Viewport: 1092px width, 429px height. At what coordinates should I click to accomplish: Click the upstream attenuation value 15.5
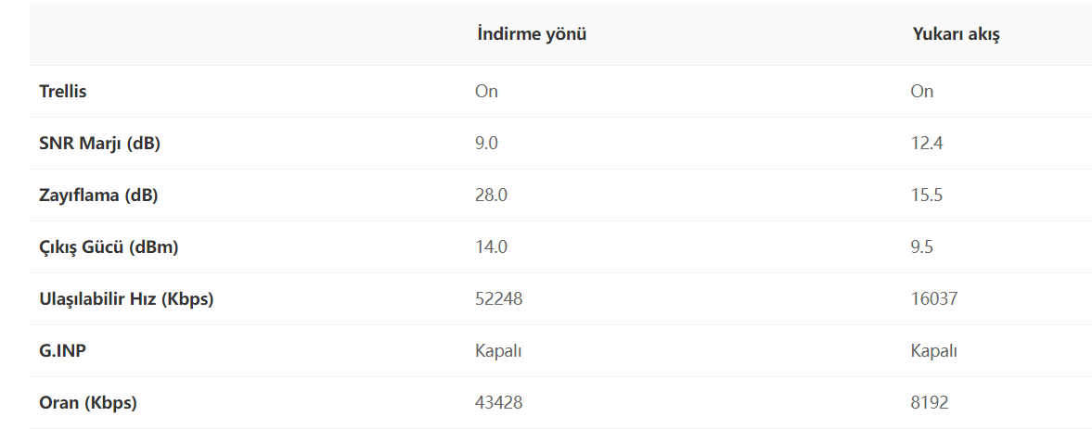coord(928,196)
